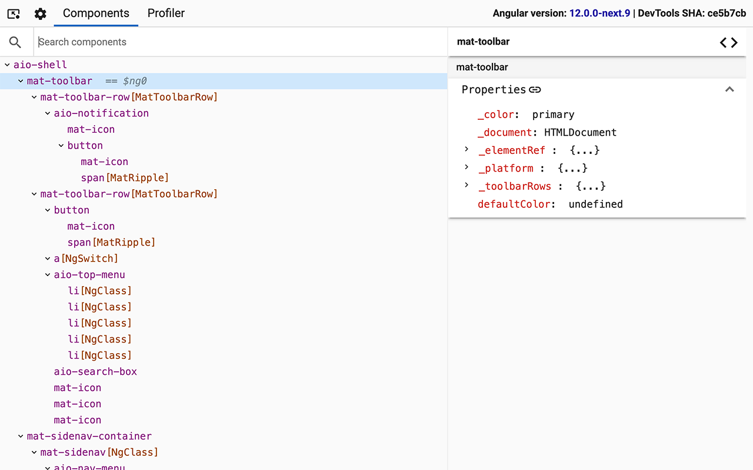Collapse the Properties section chevron

tap(729, 89)
